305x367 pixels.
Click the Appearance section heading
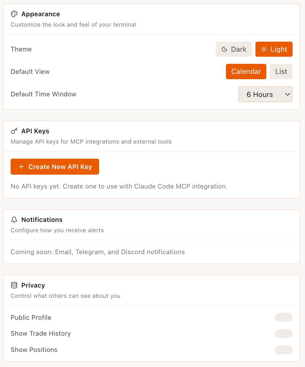[x=41, y=14]
